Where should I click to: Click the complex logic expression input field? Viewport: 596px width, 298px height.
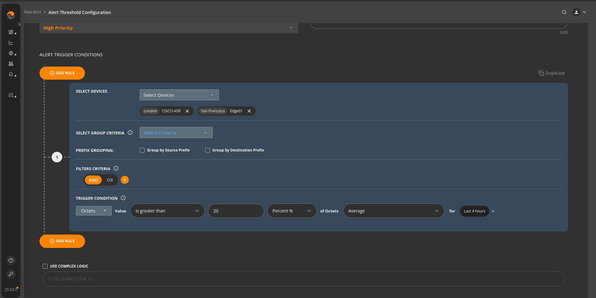(x=304, y=279)
